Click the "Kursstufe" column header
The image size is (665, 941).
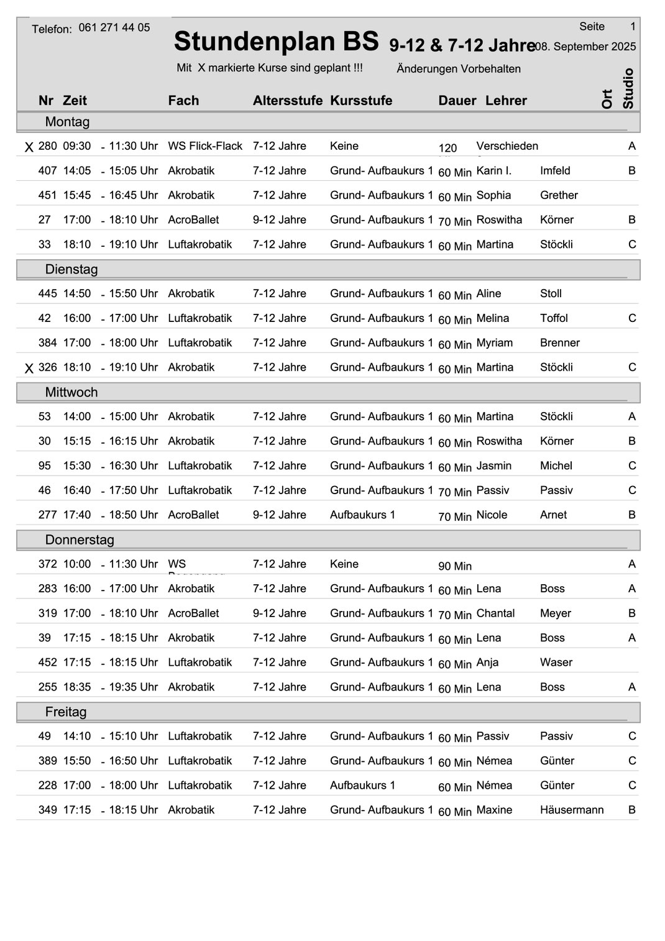[x=361, y=101]
